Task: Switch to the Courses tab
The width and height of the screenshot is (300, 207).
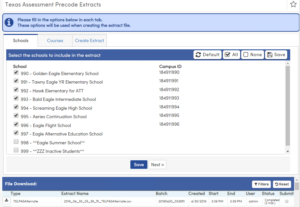Action: click(x=55, y=40)
